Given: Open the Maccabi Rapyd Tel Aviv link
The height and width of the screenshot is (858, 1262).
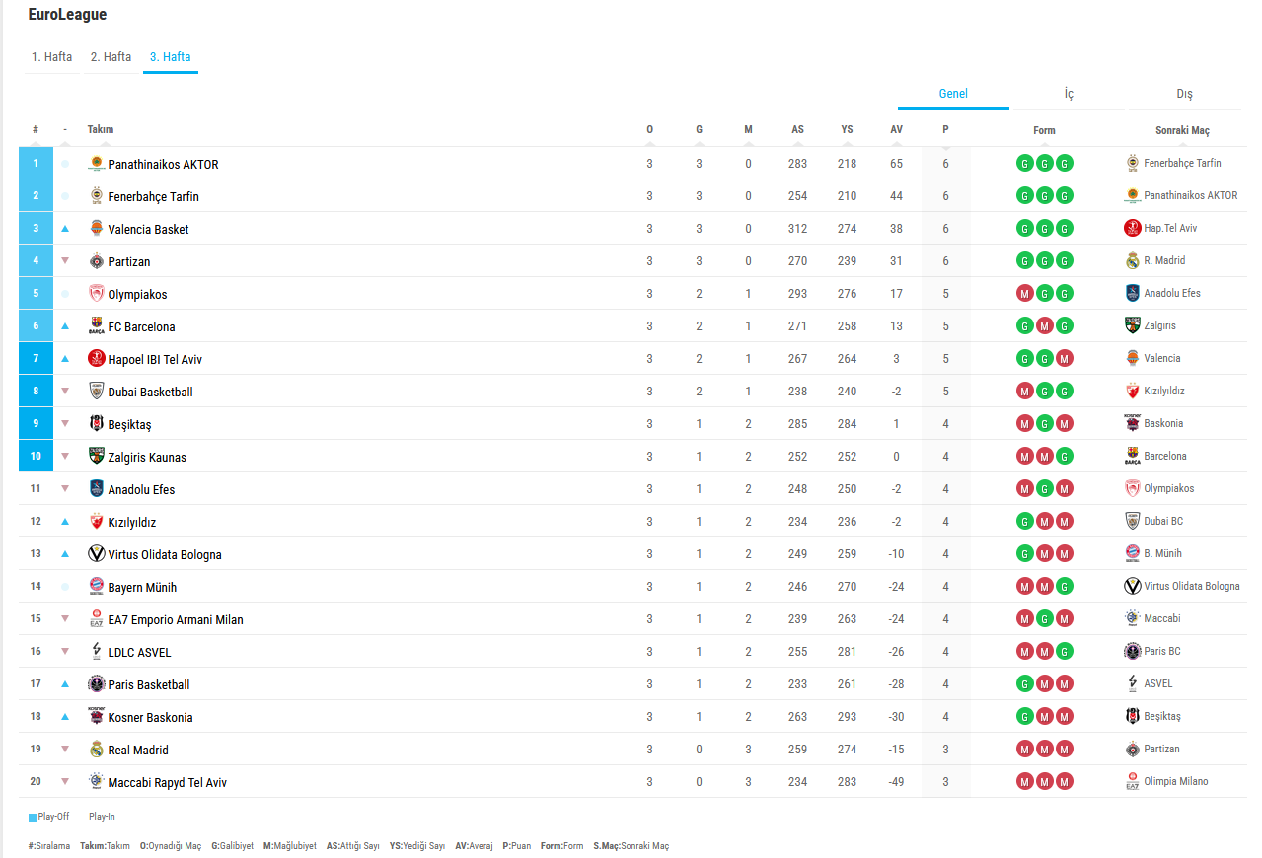Looking at the screenshot, I should pos(167,783).
